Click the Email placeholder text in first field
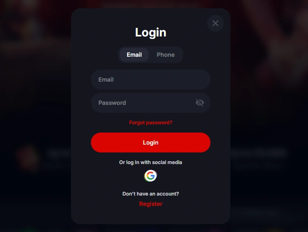Image resolution: width=308 pixels, height=232 pixels. 106,80
